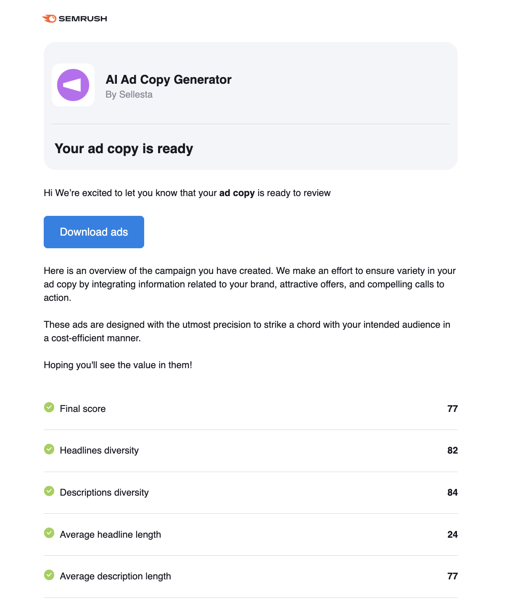Screen dimensions: 512x600
Task: Click green checkmark beside Average description length
Action: tap(49, 575)
